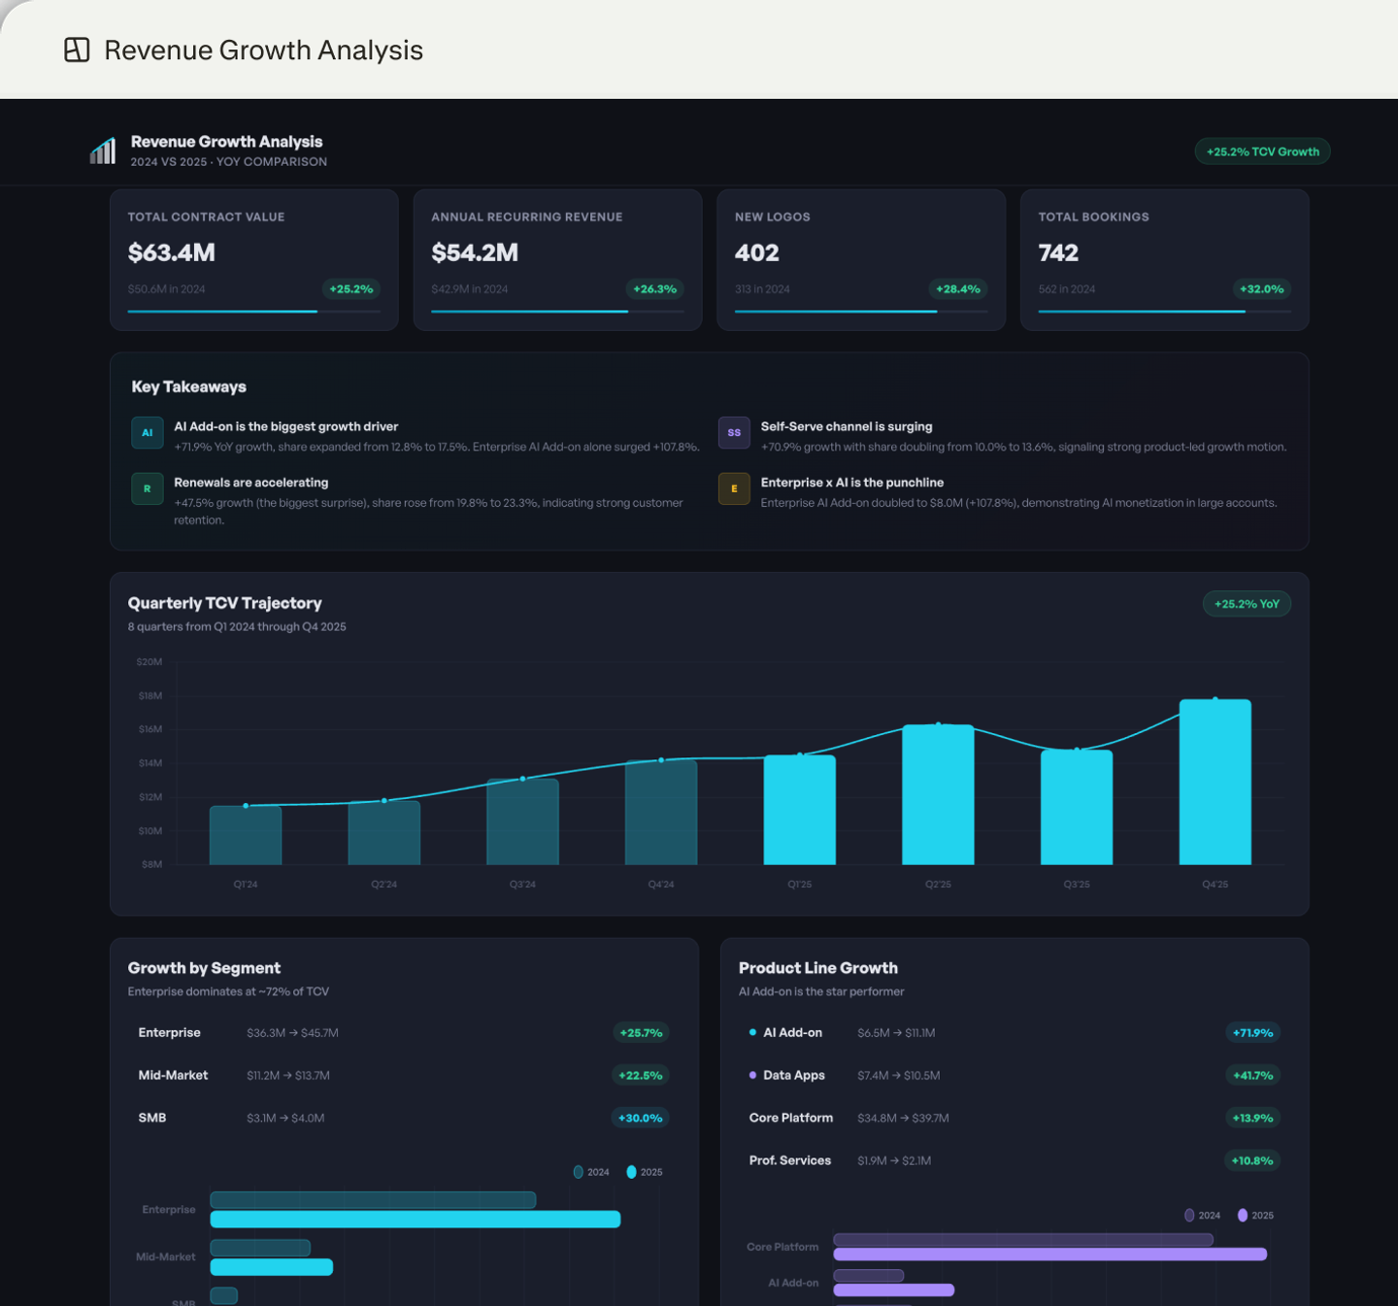This screenshot has height=1306, width=1398.
Task: Click the 2024 legend marker in Growth by Segment
Action: 579,1172
